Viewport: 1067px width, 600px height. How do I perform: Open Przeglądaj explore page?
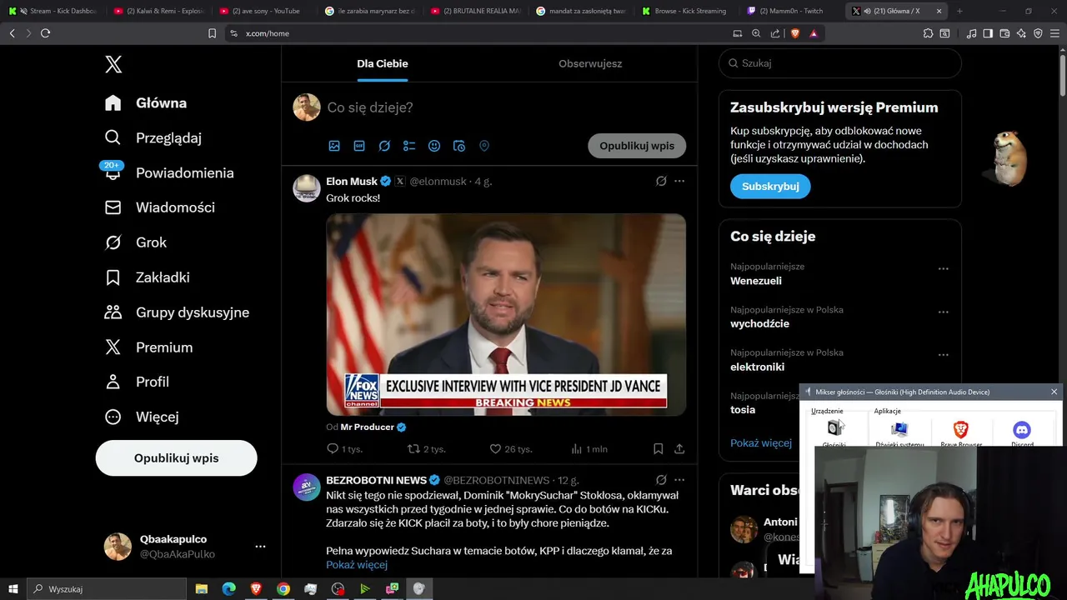click(153, 138)
